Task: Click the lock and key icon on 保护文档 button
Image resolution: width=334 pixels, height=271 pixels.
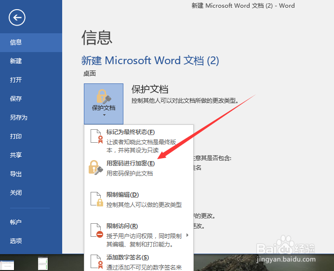Action: [104, 96]
